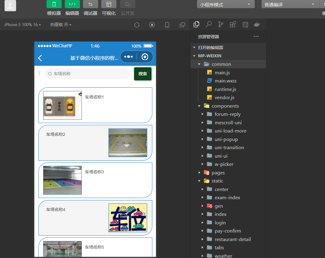
Task: Expand the mescroll-uni folder
Action: coord(228,122)
